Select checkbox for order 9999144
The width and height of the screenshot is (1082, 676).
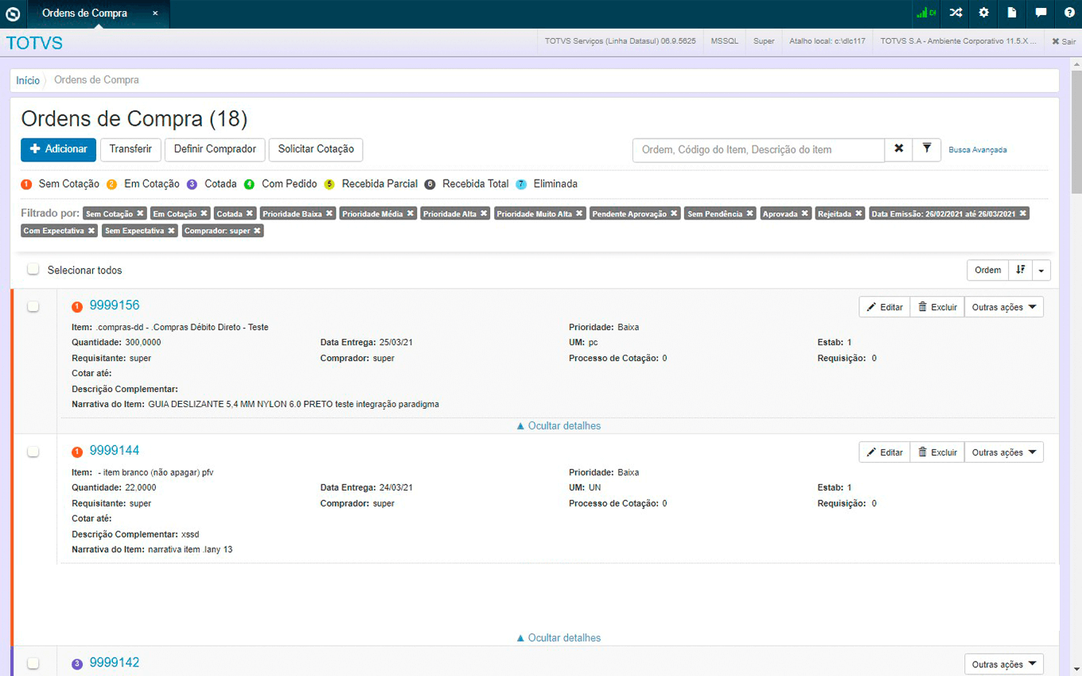33,452
